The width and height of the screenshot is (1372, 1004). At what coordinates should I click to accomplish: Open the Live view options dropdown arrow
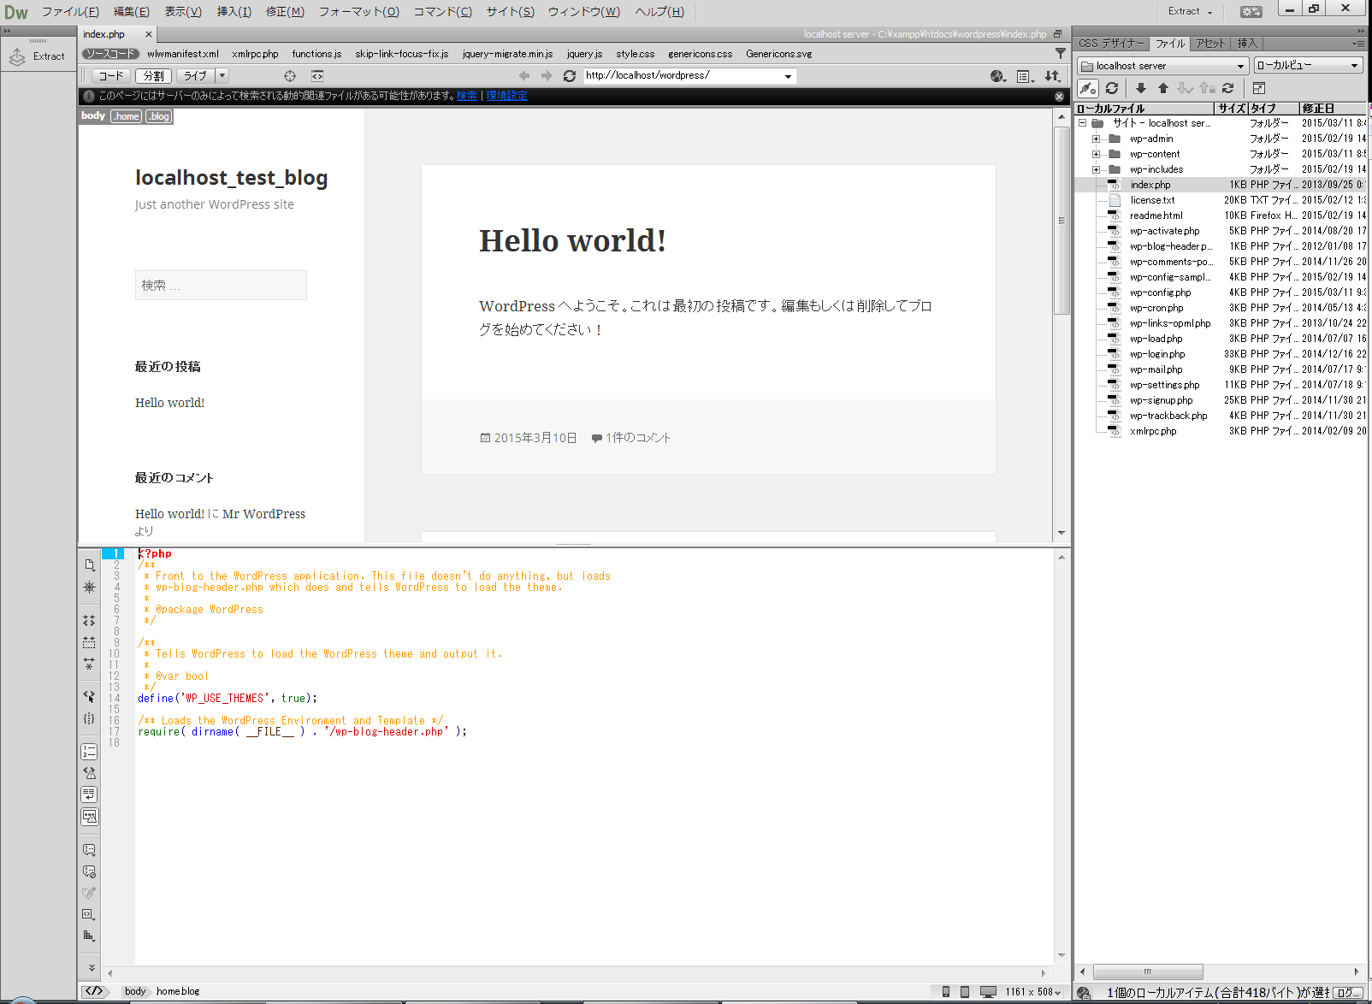[x=222, y=76]
